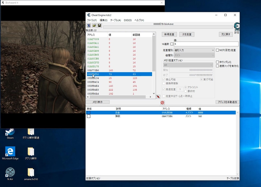
Task: Click Cheat Engine title bar icon
Action: (89, 15)
